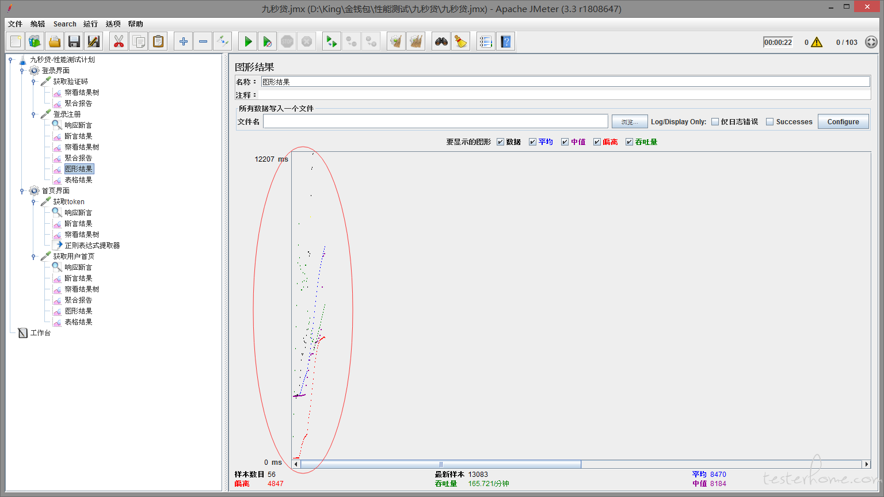
Task: Click the green Start run button
Action: (x=248, y=41)
